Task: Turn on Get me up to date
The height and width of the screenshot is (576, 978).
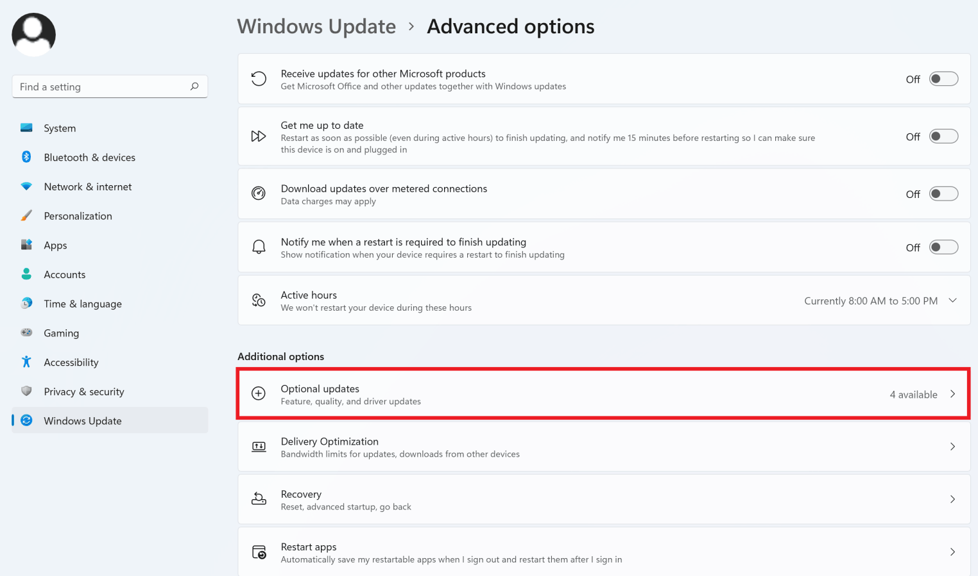Action: pyautogui.click(x=943, y=136)
